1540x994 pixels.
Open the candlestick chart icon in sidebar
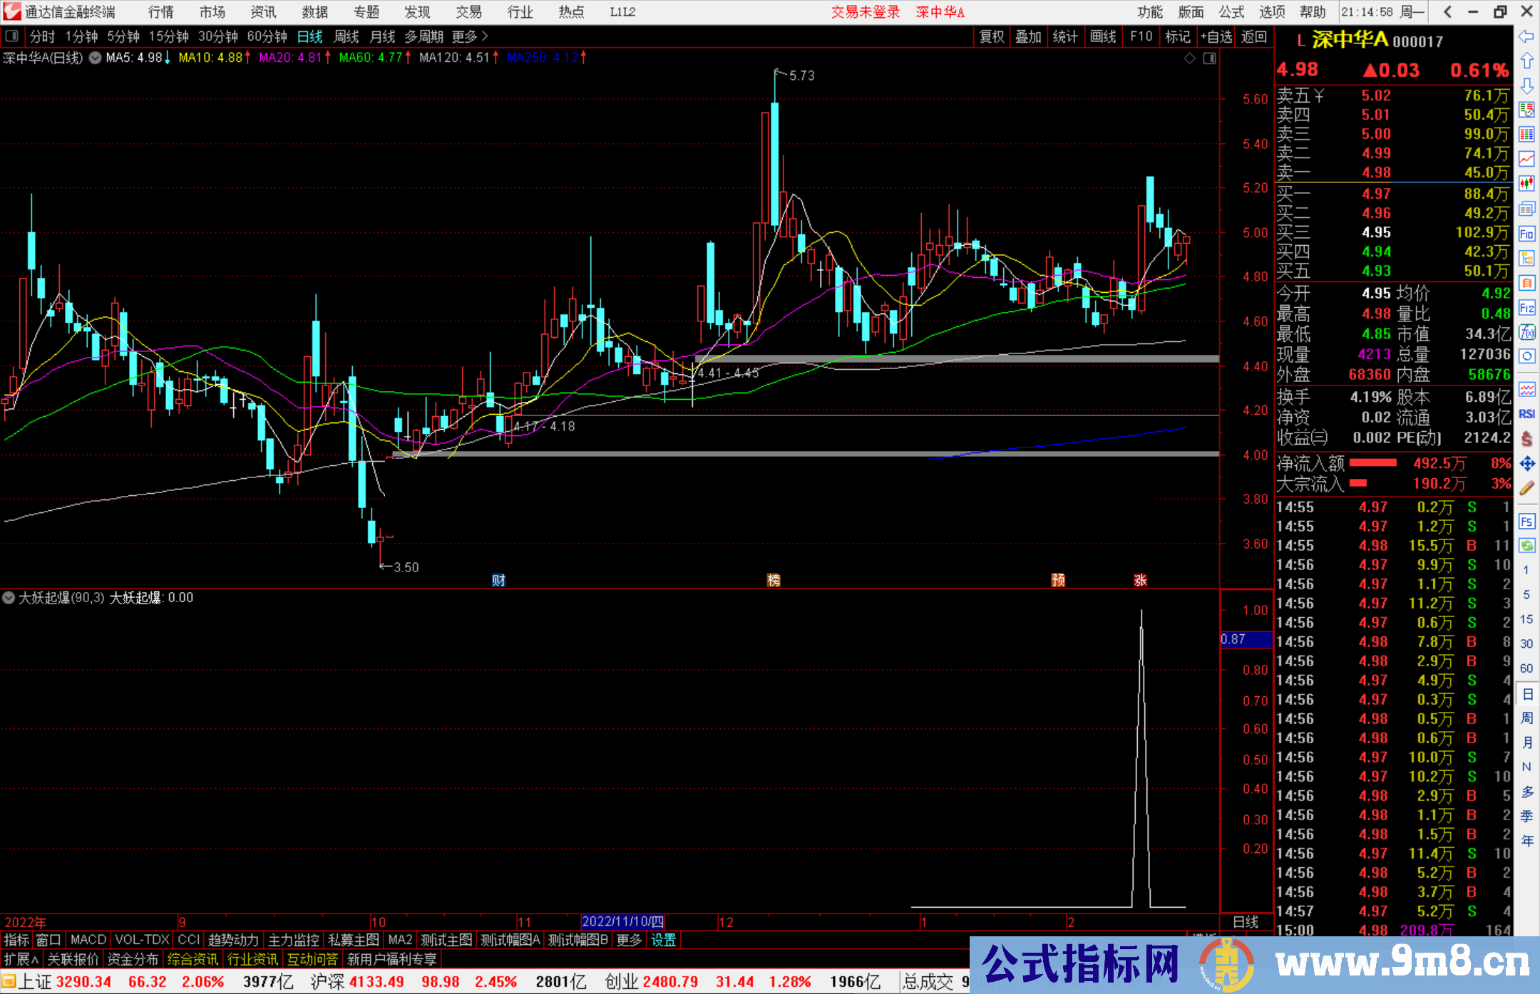pyautogui.click(x=1526, y=184)
